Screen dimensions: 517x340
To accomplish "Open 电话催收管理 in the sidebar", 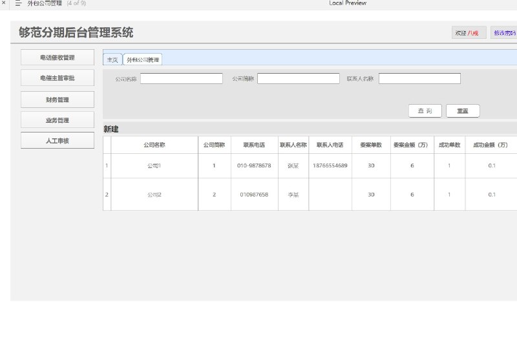I will pos(58,58).
